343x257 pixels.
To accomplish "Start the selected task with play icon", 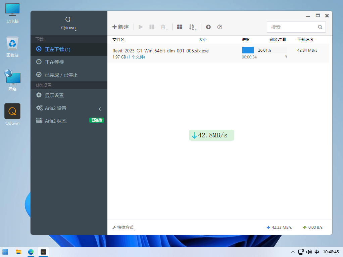I will pos(141,27).
